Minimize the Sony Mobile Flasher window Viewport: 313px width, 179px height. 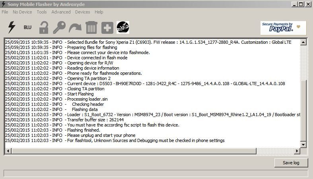tap(294, 4)
